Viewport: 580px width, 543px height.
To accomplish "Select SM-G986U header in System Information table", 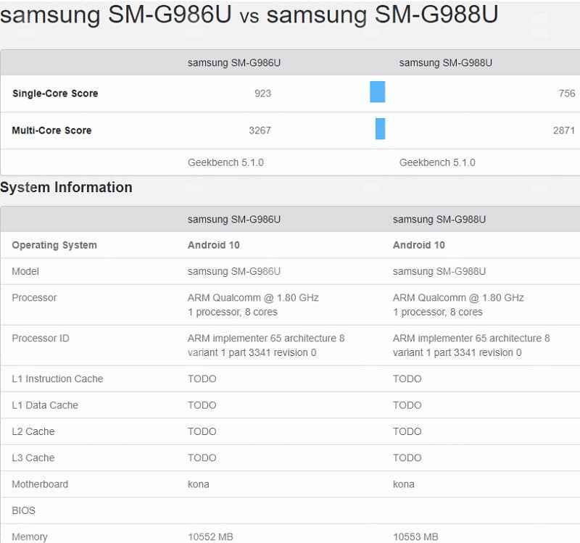I will tap(233, 220).
